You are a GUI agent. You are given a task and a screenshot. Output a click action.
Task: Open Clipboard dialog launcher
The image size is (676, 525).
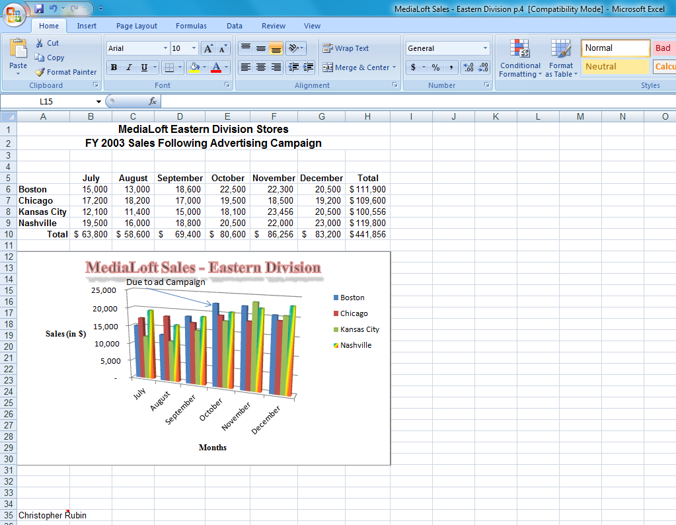pos(96,85)
